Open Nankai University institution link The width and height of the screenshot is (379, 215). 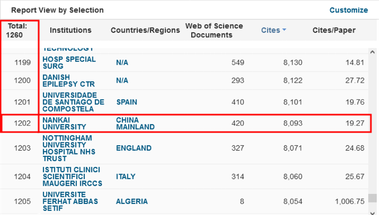(x=64, y=123)
